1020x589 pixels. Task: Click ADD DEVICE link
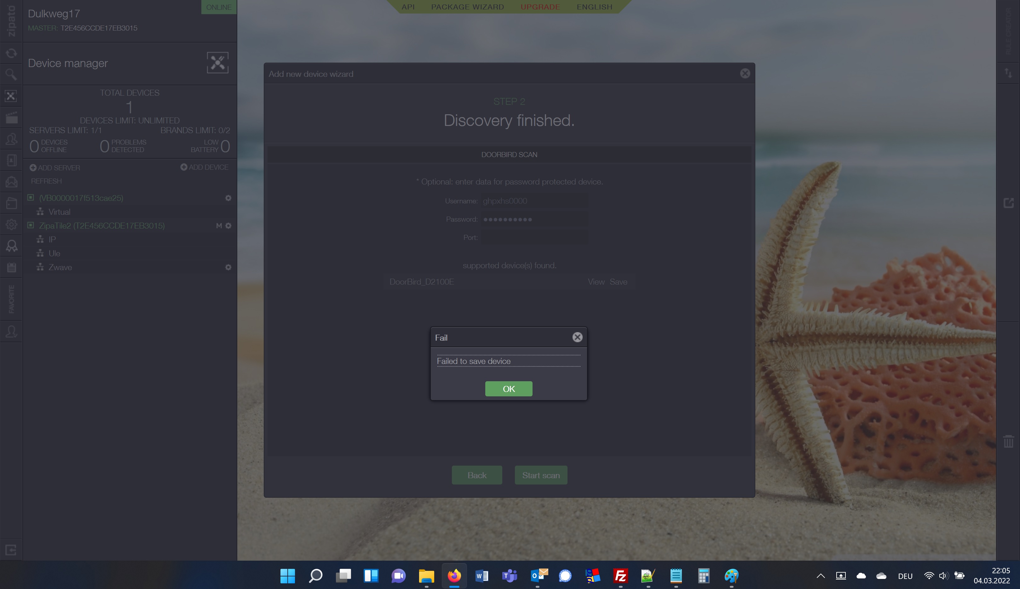[205, 167]
